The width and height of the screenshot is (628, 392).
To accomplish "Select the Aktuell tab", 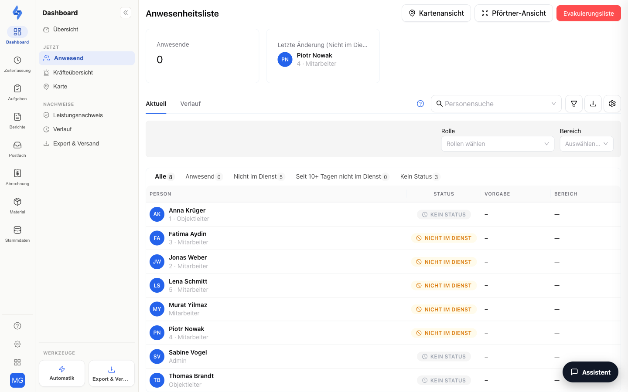I will (156, 104).
